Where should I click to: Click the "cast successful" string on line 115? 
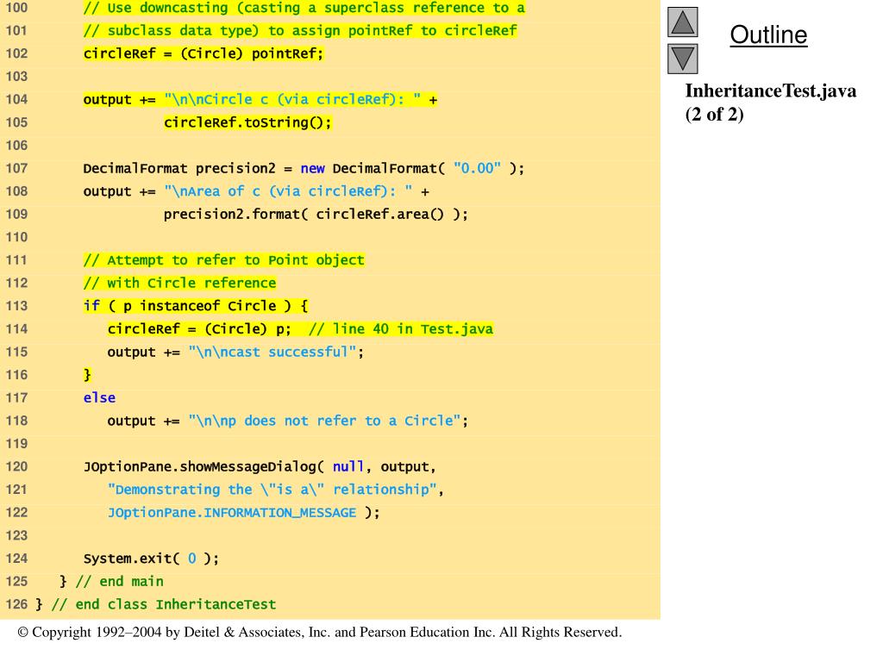click(x=272, y=352)
